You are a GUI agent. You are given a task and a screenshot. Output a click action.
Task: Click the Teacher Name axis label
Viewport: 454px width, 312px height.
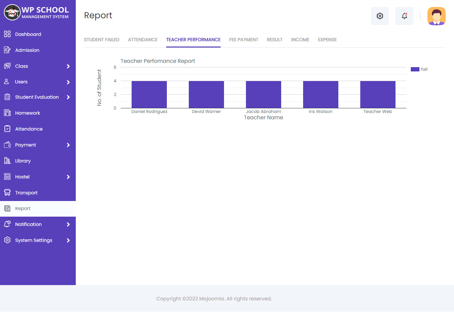coord(264,117)
